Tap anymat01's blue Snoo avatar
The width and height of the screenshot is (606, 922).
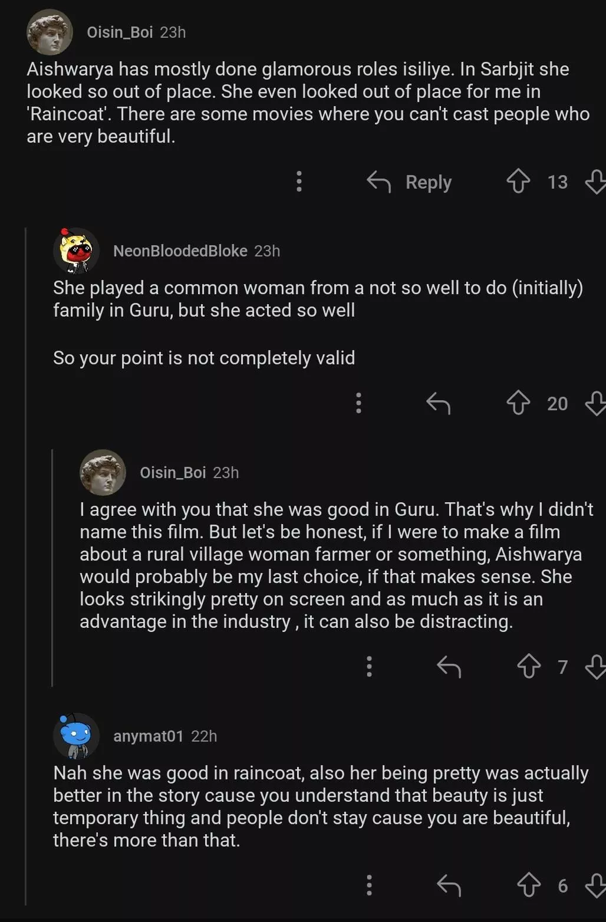(76, 736)
